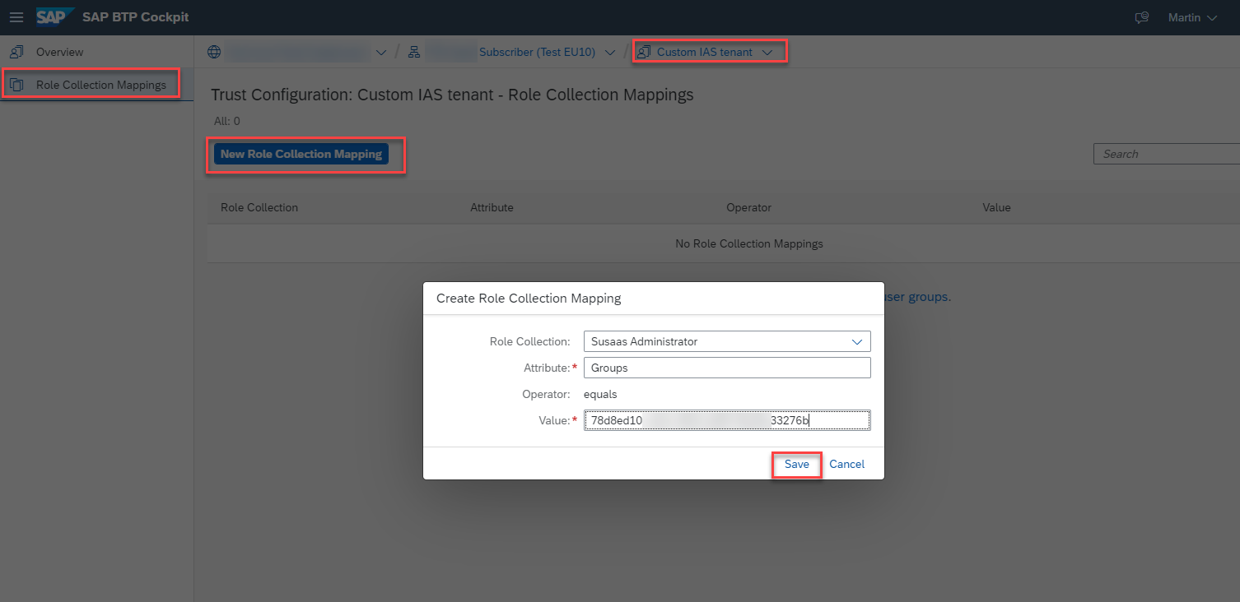Click the Attribute field containing Groups
This screenshot has height=602, width=1240.
[x=727, y=368]
